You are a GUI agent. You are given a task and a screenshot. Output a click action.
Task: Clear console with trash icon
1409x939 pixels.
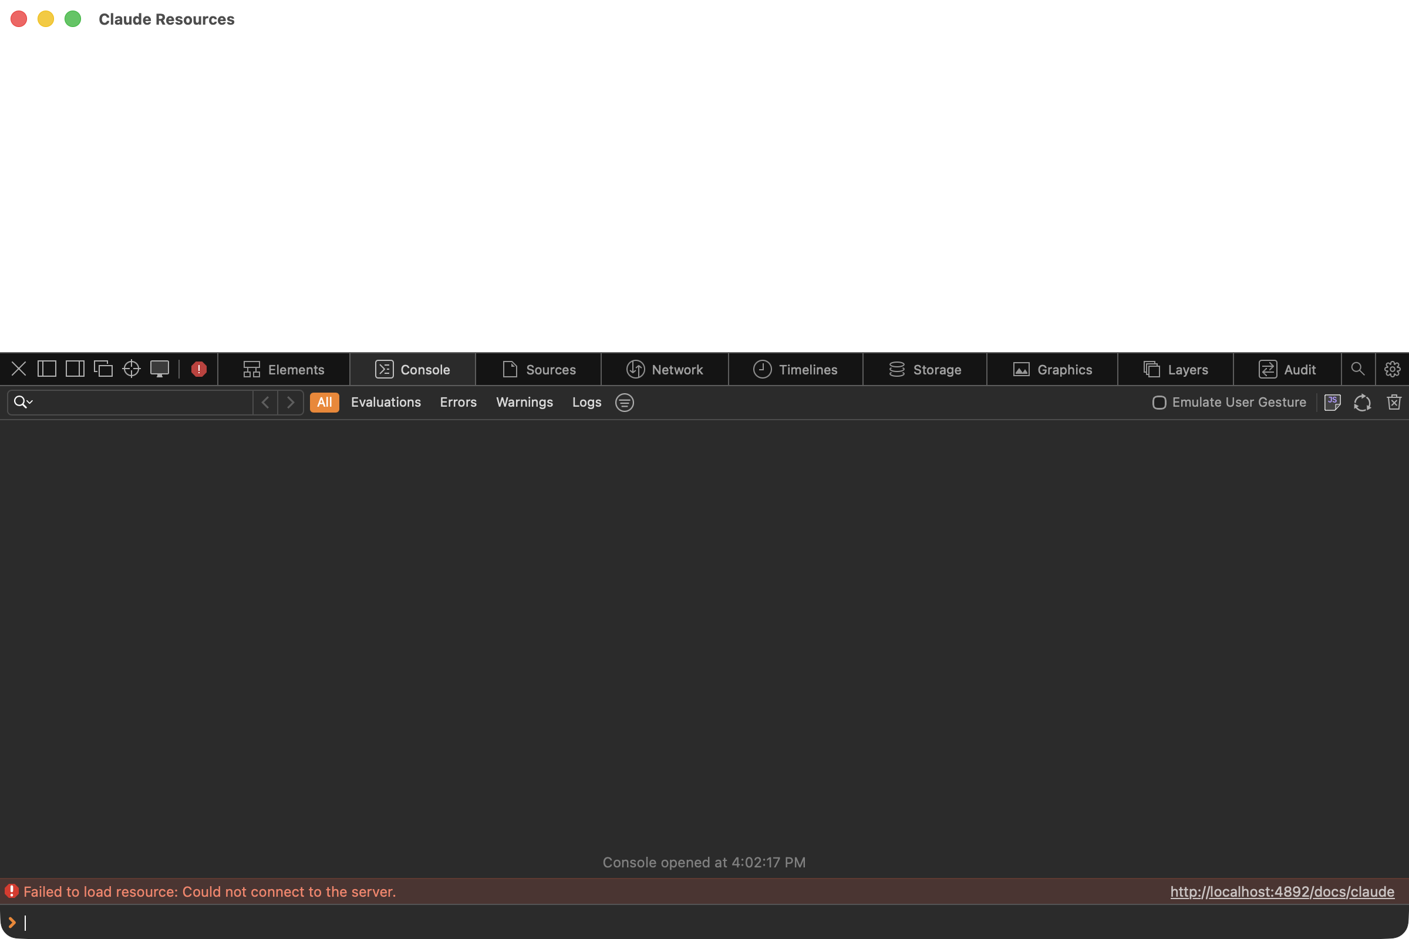click(x=1394, y=403)
